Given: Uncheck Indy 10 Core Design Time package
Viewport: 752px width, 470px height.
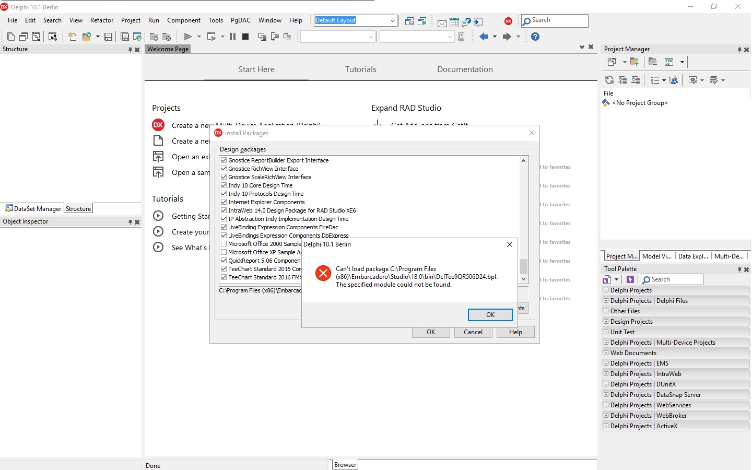Looking at the screenshot, I should (224, 185).
